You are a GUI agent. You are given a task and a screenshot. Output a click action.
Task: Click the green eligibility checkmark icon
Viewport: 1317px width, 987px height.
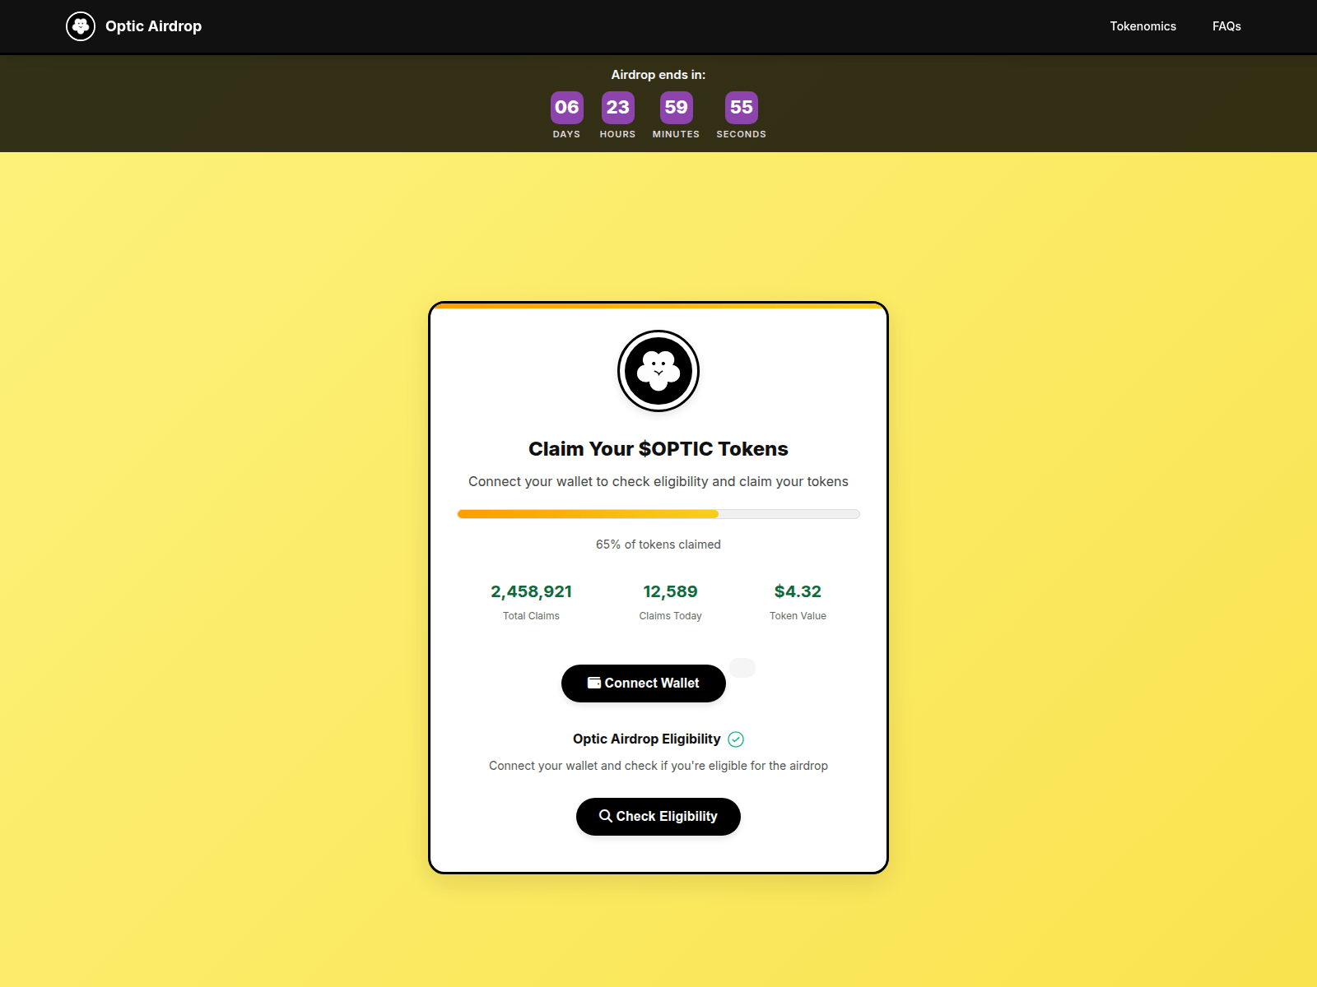pos(735,739)
